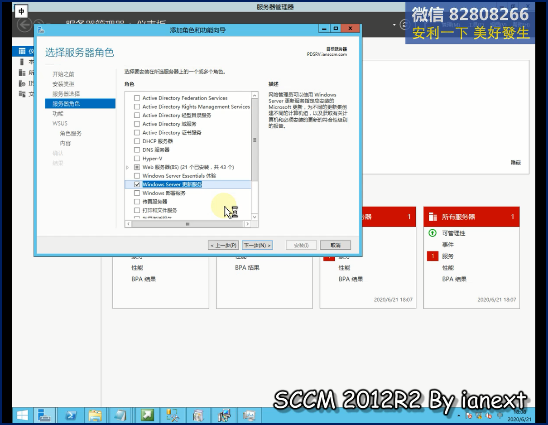This screenshot has height=425, width=548.
Task: Click the roles list scroll-up arrow
Action: [255, 96]
